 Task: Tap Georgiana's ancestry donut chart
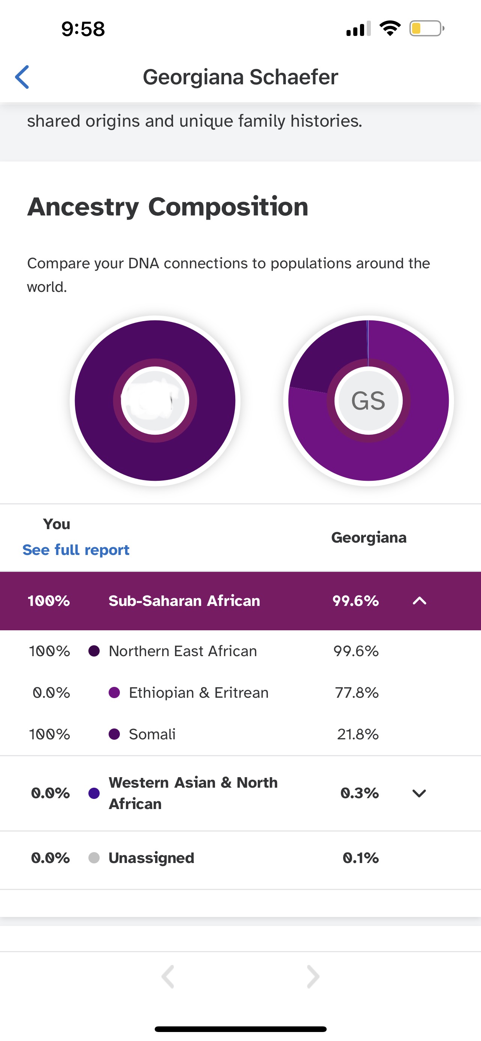pos(368,401)
